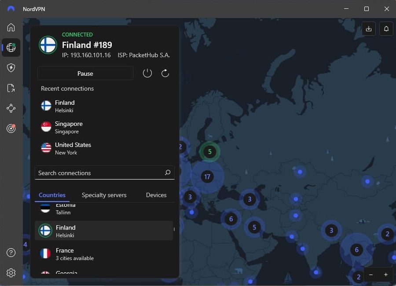Viewport: 396px width, 286px height.
Task: Click the 6 cluster in Southeast Asia
Action: [356, 249]
